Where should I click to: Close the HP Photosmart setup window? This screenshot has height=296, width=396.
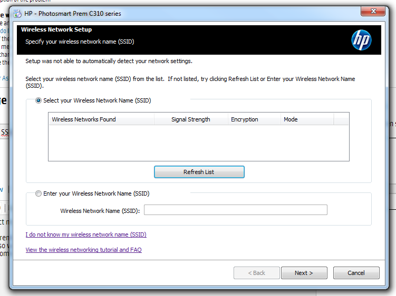tap(373, 11)
